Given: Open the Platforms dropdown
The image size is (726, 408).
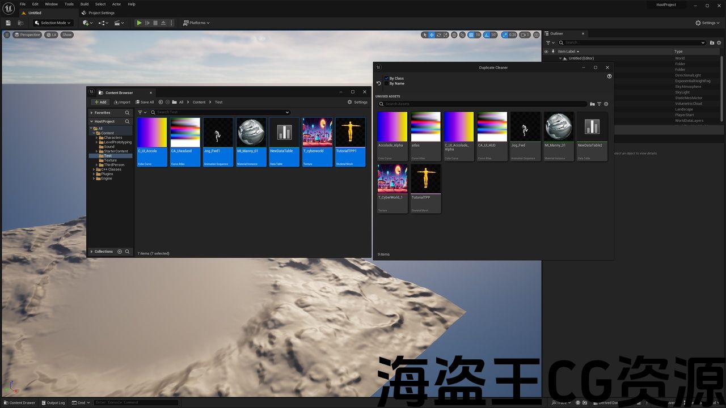Looking at the screenshot, I should coord(196,23).
